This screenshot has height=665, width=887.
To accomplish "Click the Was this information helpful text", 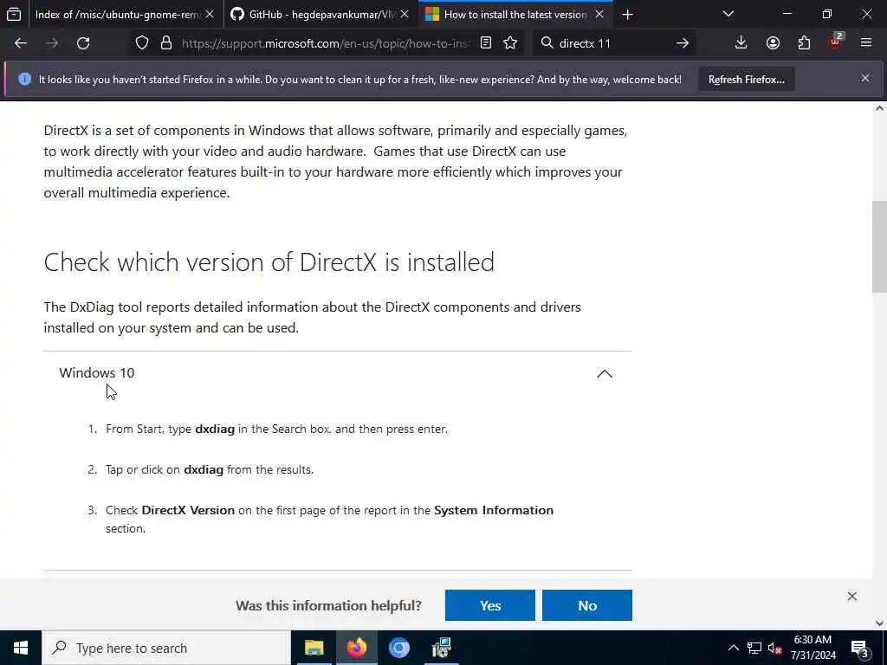I will 328,605.
